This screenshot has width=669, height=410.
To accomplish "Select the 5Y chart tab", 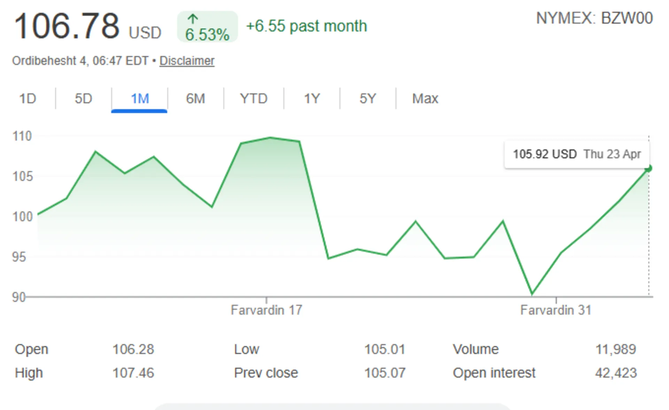I will [368, 99].
